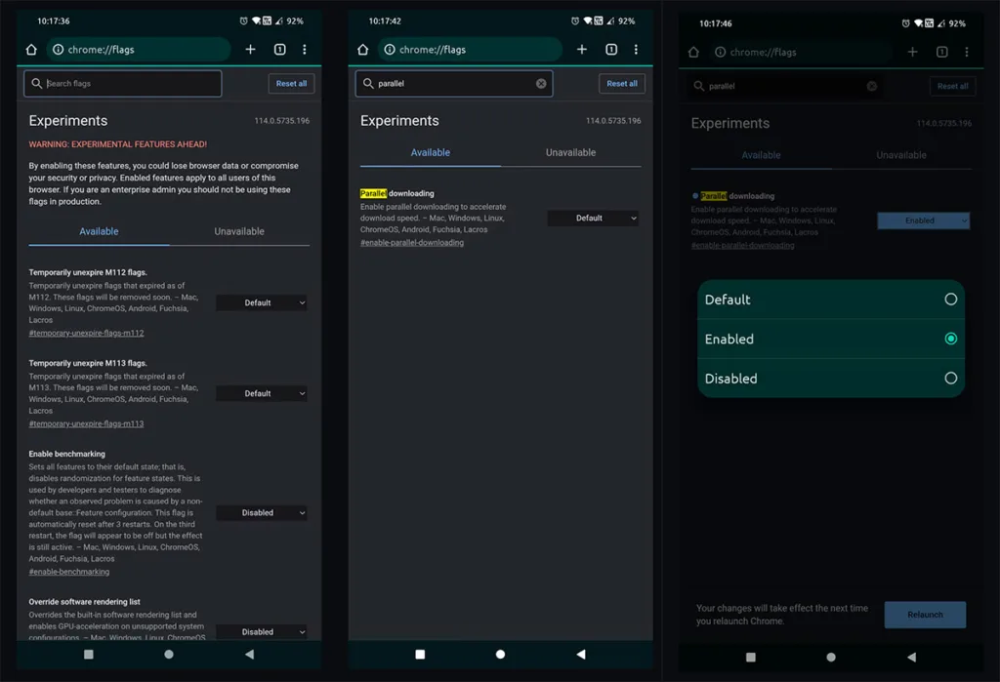Select the Disabled radio option

click(x=831, y=379)
